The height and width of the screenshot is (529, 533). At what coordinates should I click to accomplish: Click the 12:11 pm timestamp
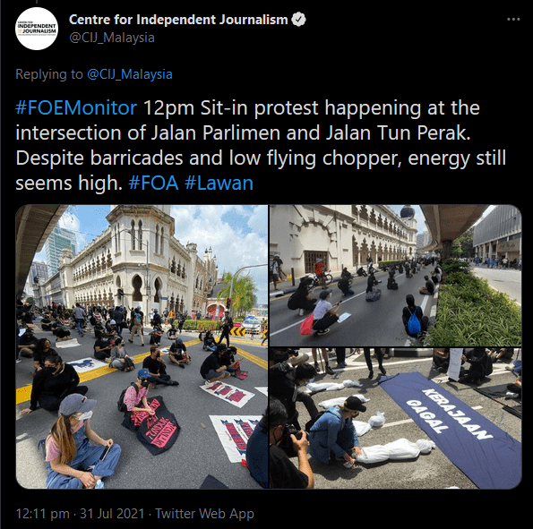coord(42,514)
